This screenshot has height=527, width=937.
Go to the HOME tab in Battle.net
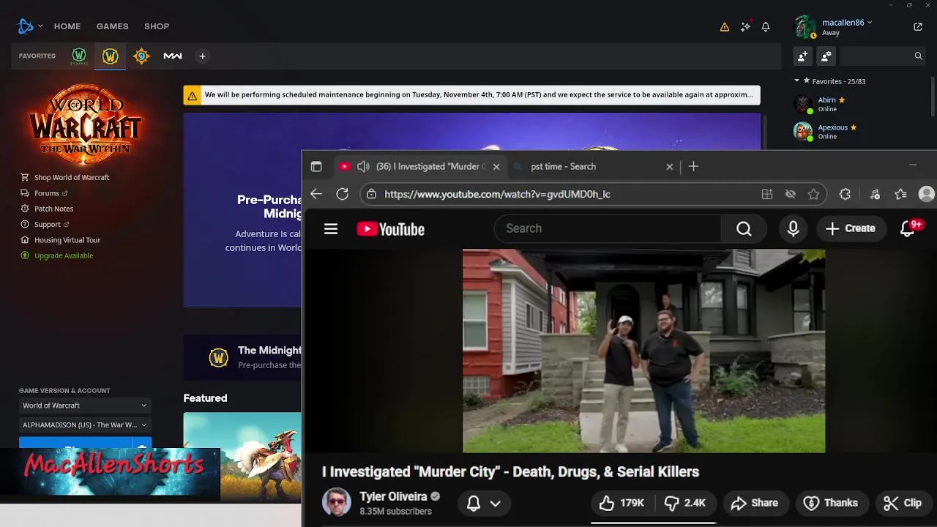coord(67,26)
